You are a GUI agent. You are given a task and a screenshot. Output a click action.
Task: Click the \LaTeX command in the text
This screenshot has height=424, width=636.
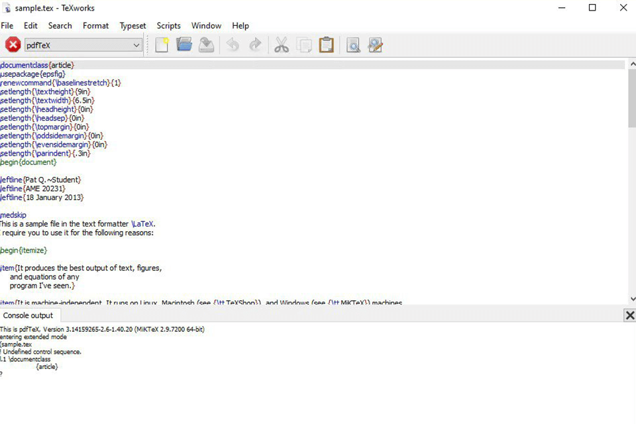click(x=143, y=224)
